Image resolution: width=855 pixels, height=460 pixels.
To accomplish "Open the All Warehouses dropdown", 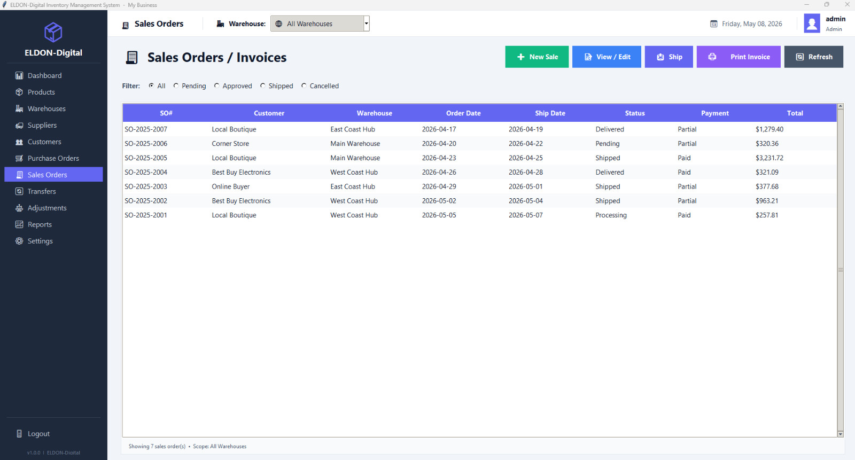I will [320, 24].
